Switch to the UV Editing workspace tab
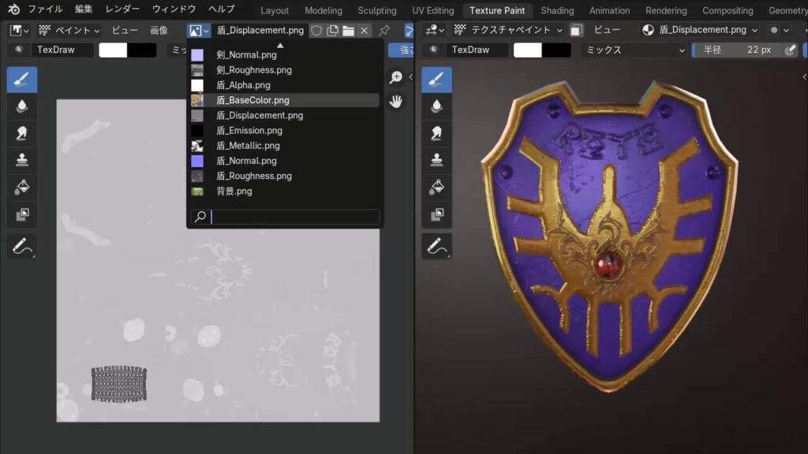The image size is (808, 454). pos(433,10)
